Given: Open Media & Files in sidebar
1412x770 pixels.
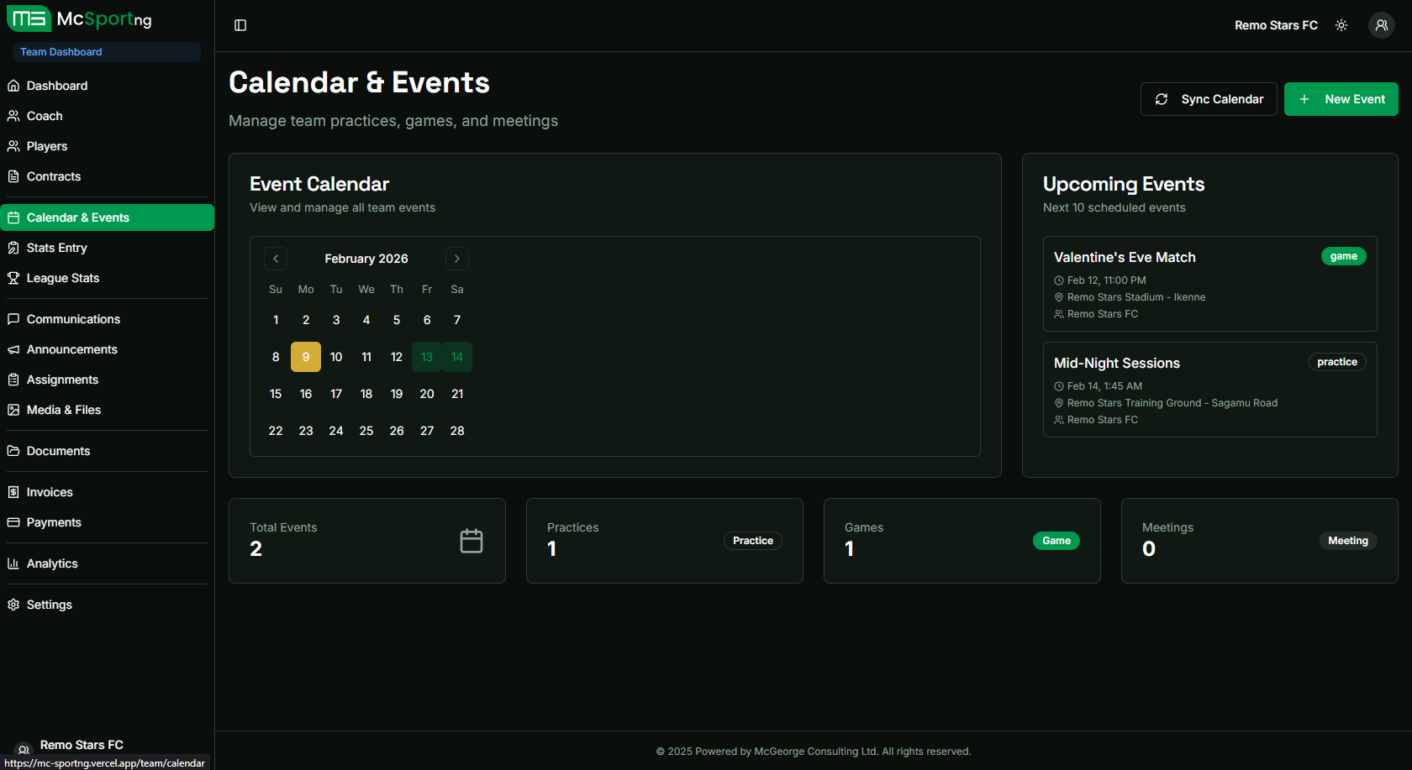Looking at the screenshot, I should (63, 410).
